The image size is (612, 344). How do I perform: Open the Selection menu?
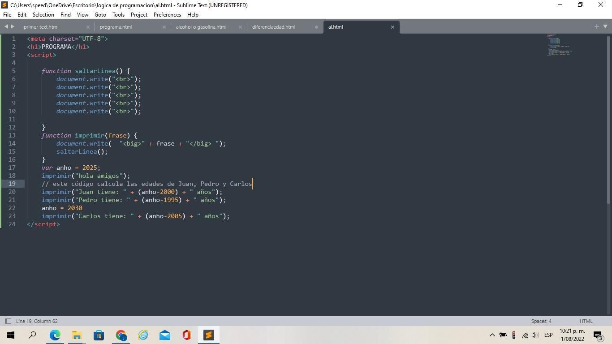pyautogui.click(x=43, y=15)
